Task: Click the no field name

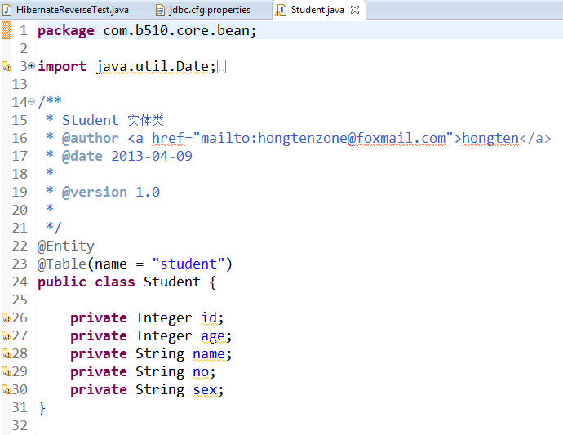Action: (201, 372)
